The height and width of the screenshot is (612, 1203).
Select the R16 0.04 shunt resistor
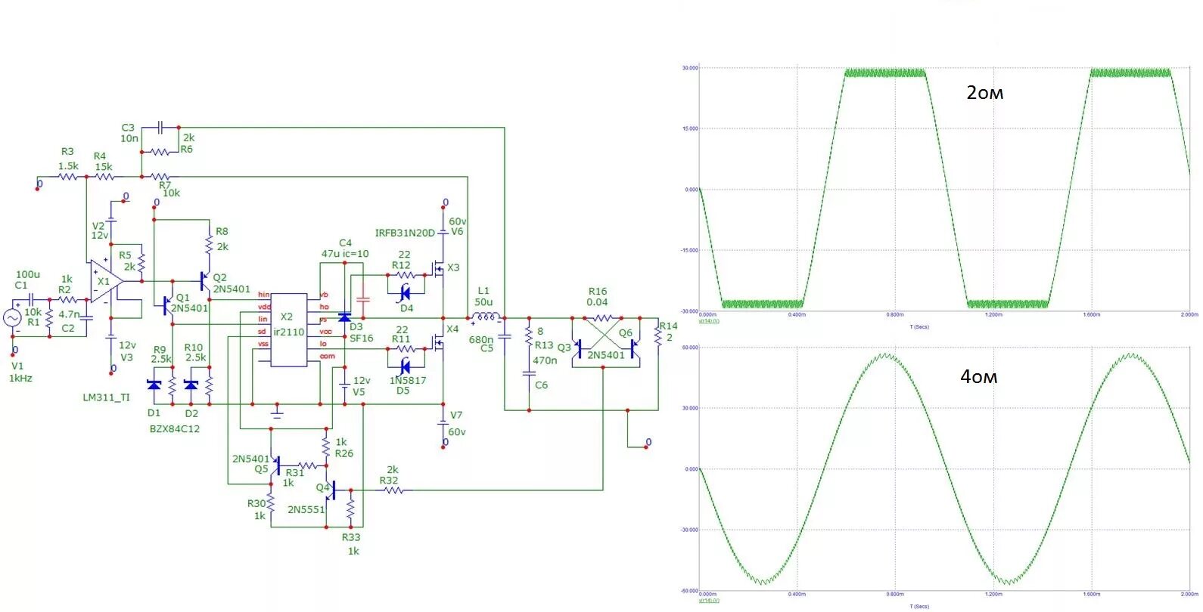pos(601,318)
